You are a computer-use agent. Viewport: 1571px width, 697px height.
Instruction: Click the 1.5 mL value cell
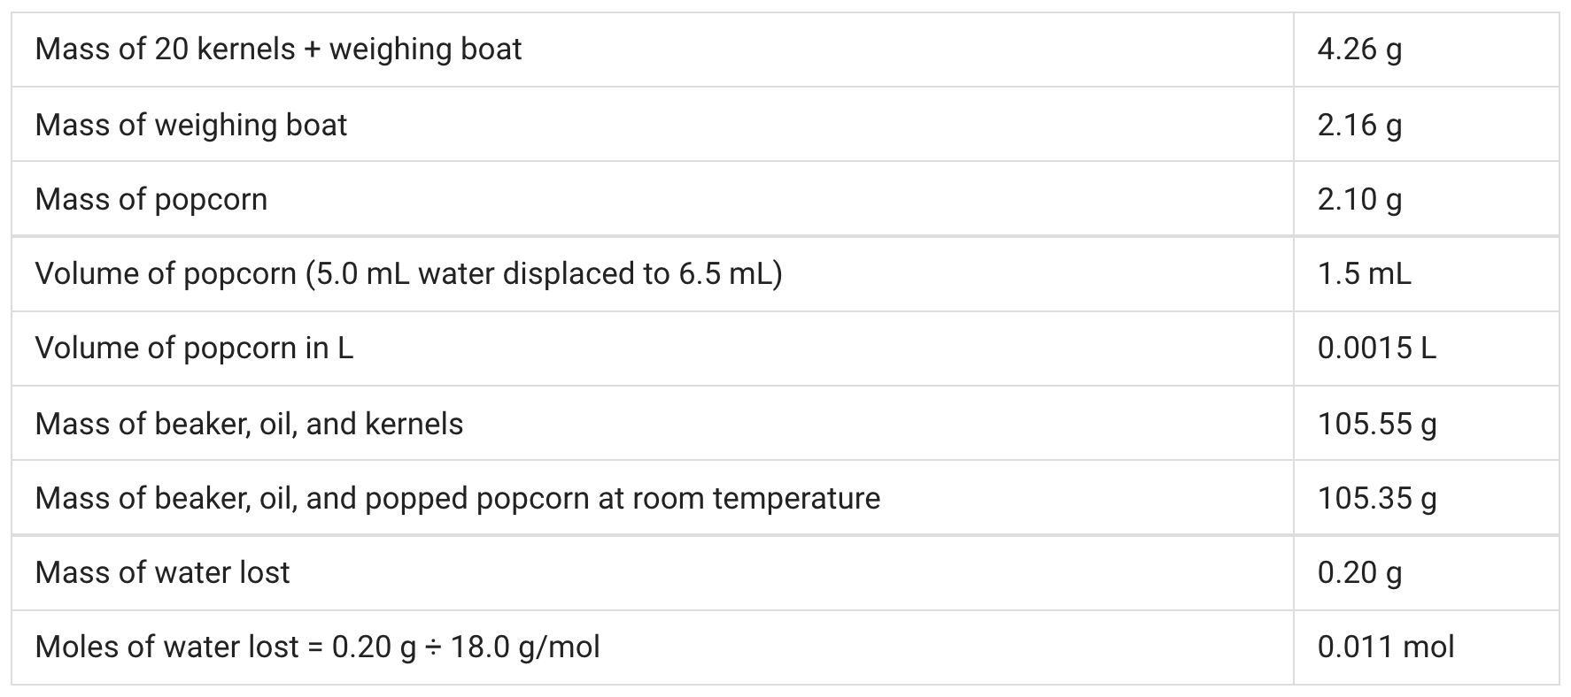[x=1427, y=273]
